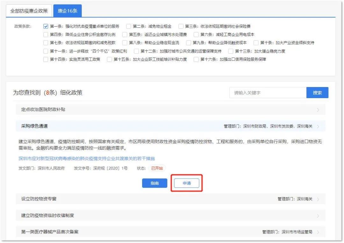Check the 第十六条 出口信用保险服务保障 box
Viewport: 344px width, 243px height.
(x=196, y=59)
